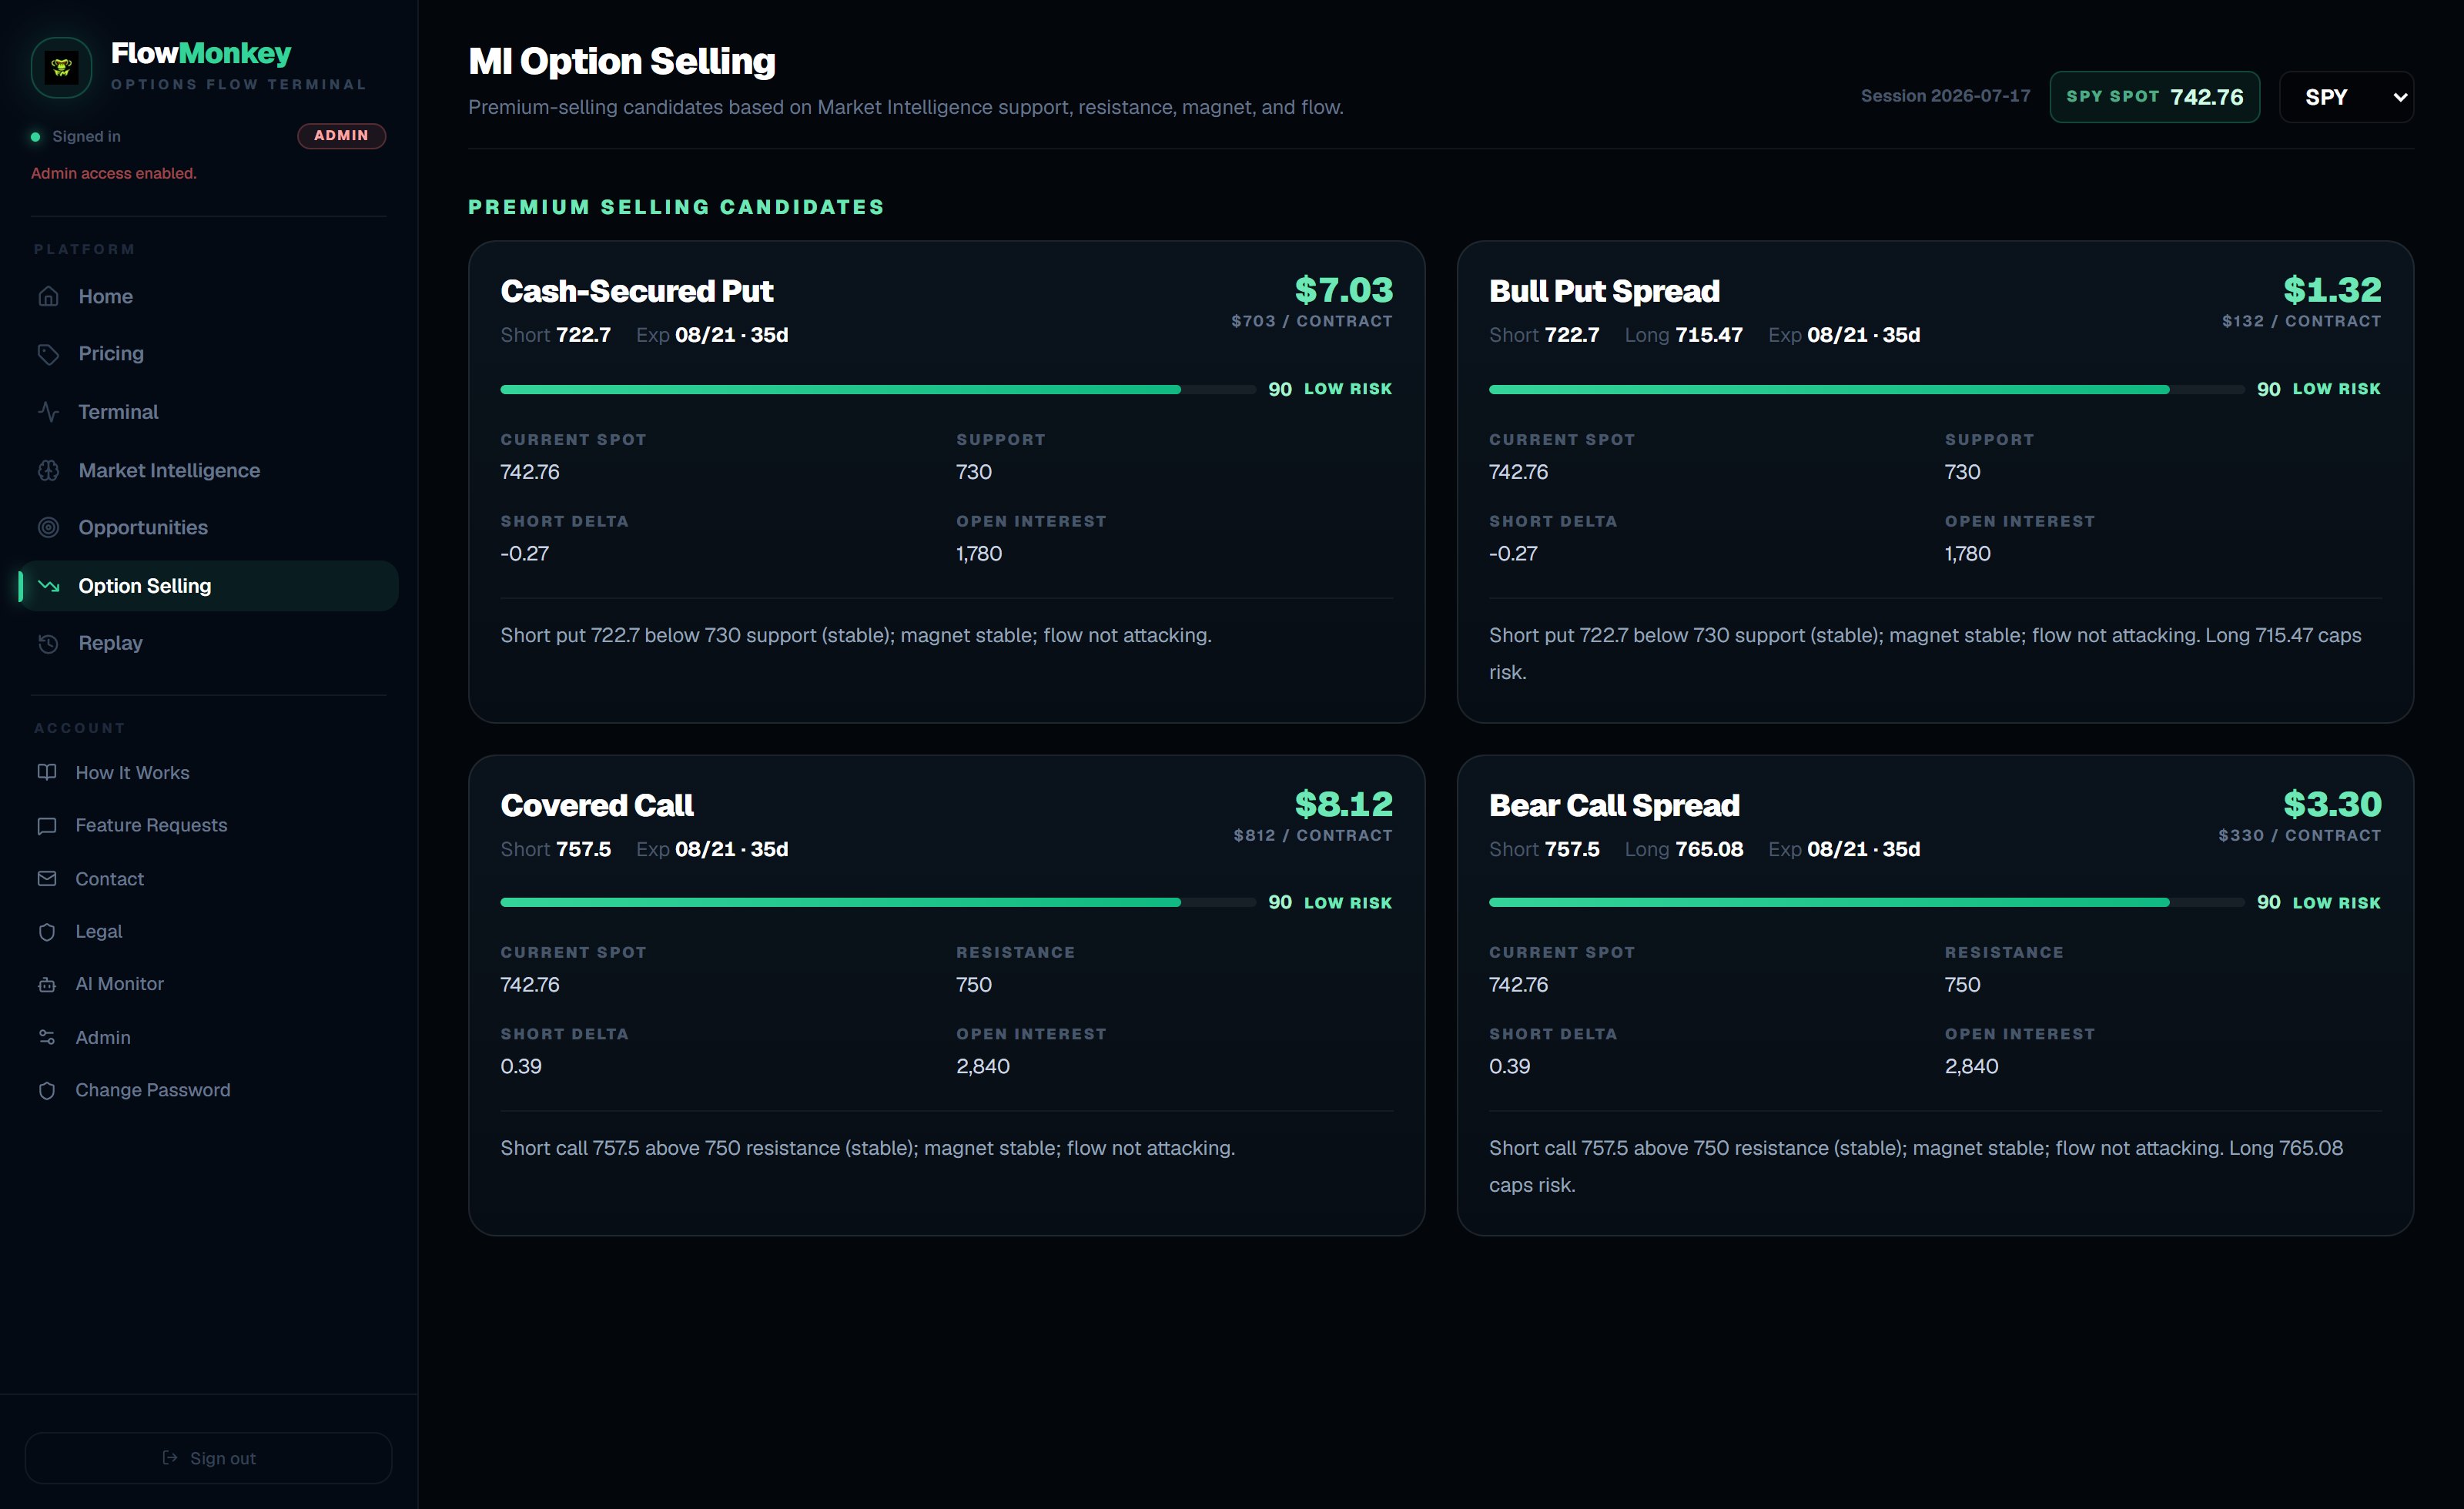Image resolution: width=2464 pixels, height=1509 pixels.
Task: Click the Session 2026-07-17 label
Action: tap(1945, 96)
